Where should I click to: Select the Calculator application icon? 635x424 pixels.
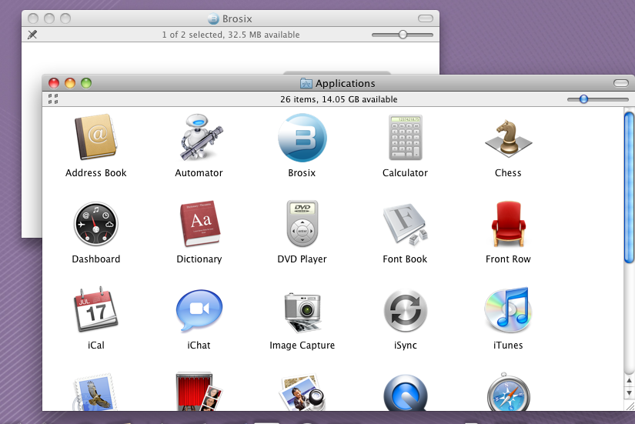406,137
